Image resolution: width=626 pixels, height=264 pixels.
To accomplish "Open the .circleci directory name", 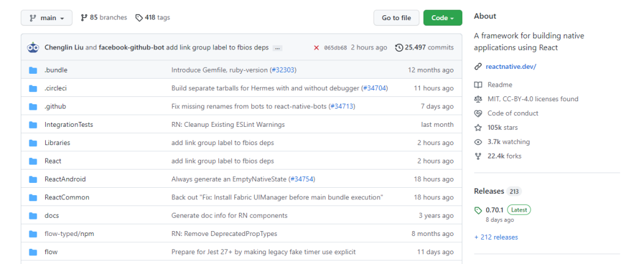I will tap(56, 88).
